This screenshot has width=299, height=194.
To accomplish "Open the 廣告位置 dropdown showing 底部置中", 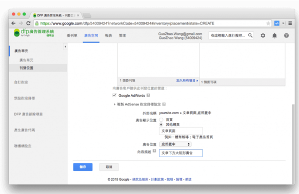I will click(175, 144).
